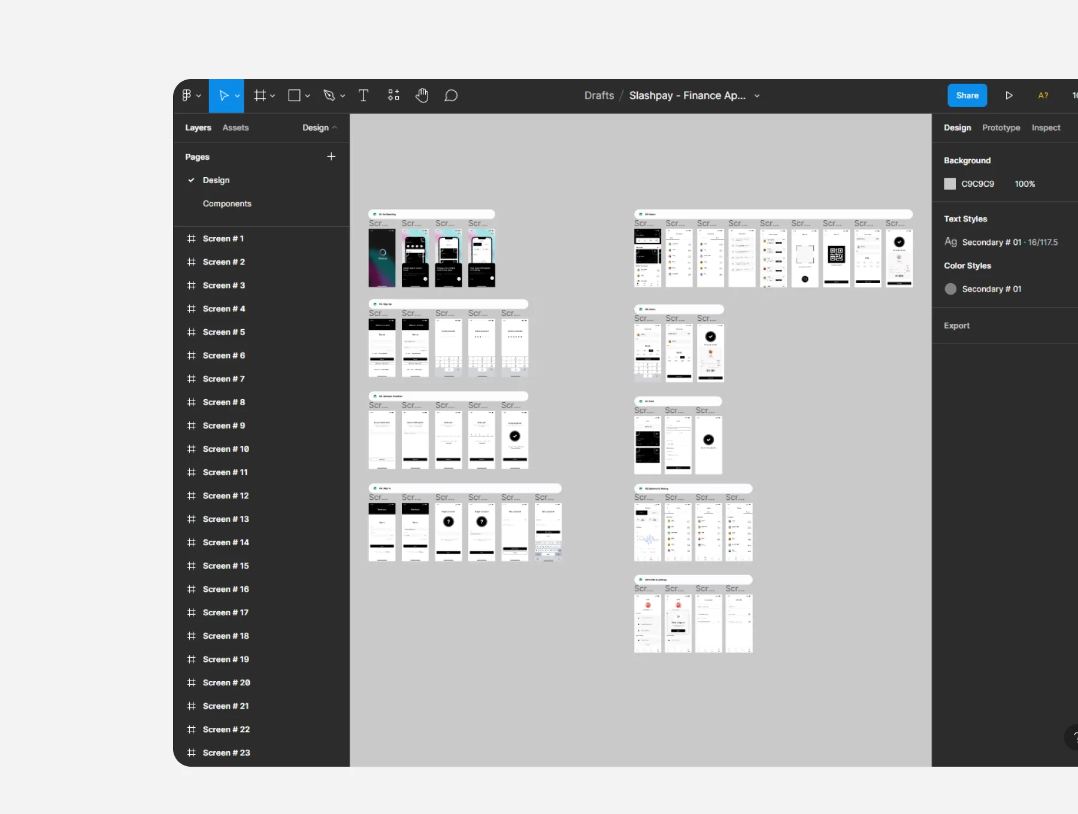Viewport: 1078px width, 814px height.
Task: Select the Hand tool
Action: click(422, 96)
